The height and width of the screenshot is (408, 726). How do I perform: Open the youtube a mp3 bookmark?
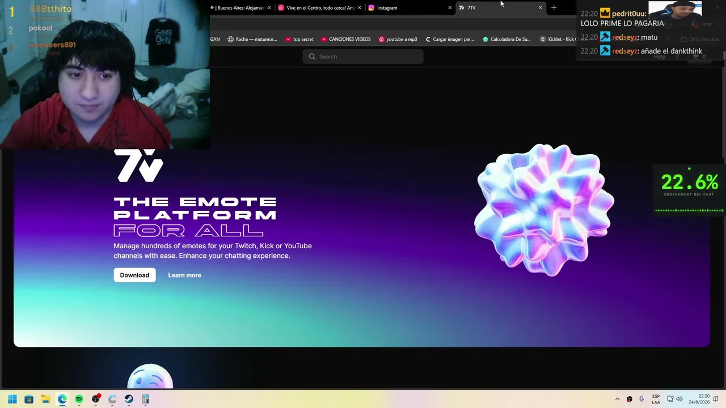click(398, 39)
